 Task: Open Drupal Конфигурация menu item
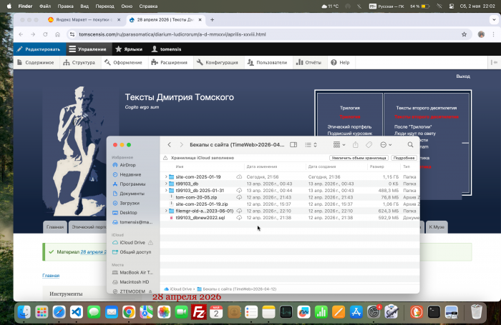click(218, 63)
